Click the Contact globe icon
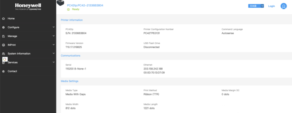 3,71
